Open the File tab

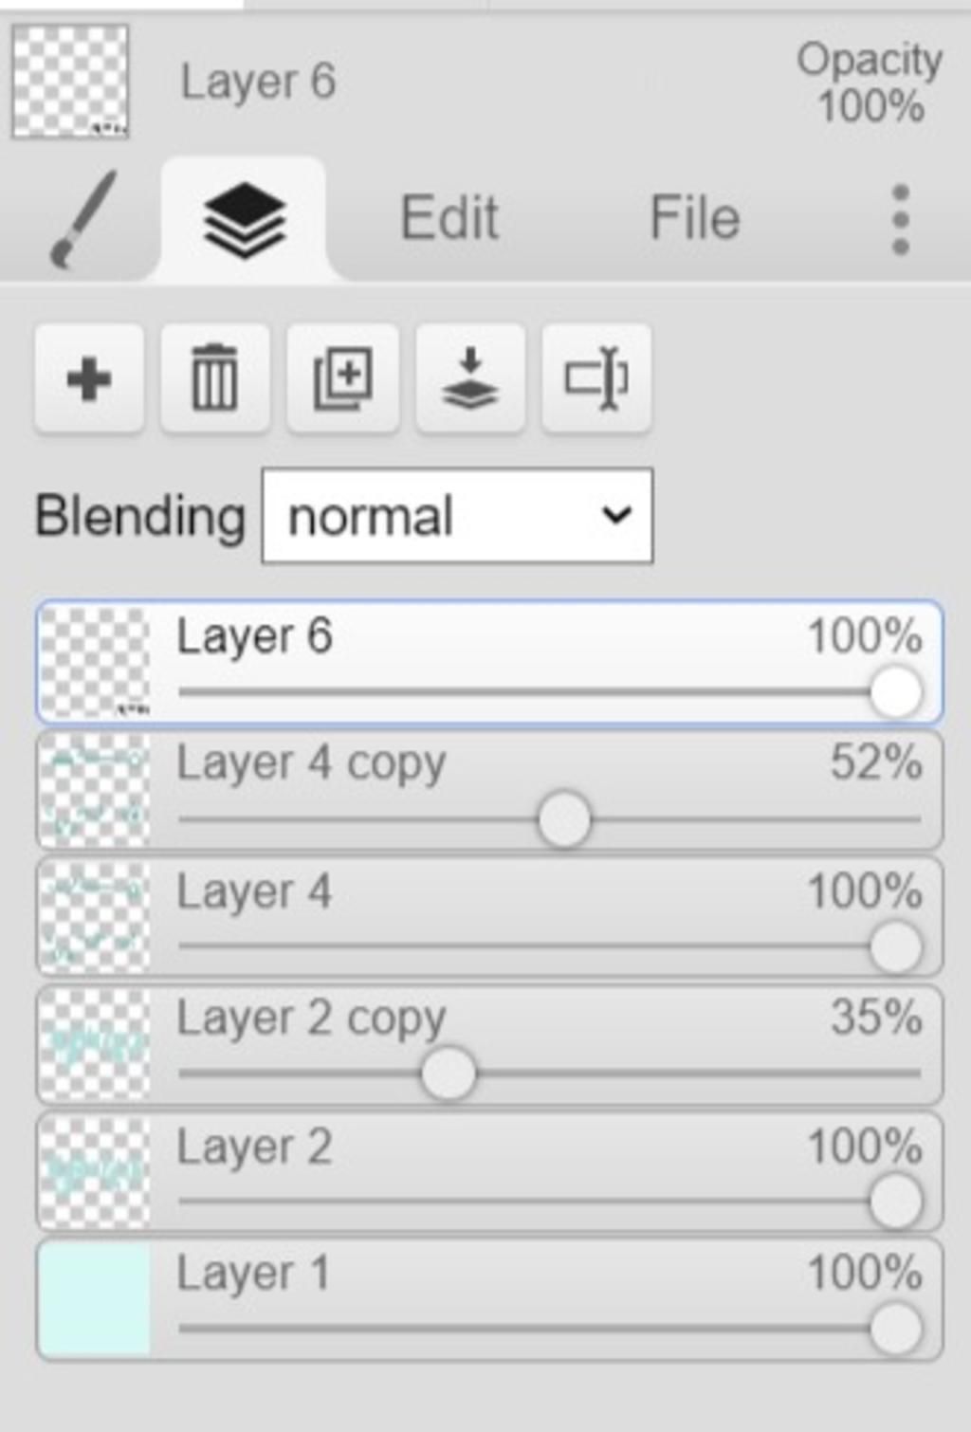(x=694, y=218)
